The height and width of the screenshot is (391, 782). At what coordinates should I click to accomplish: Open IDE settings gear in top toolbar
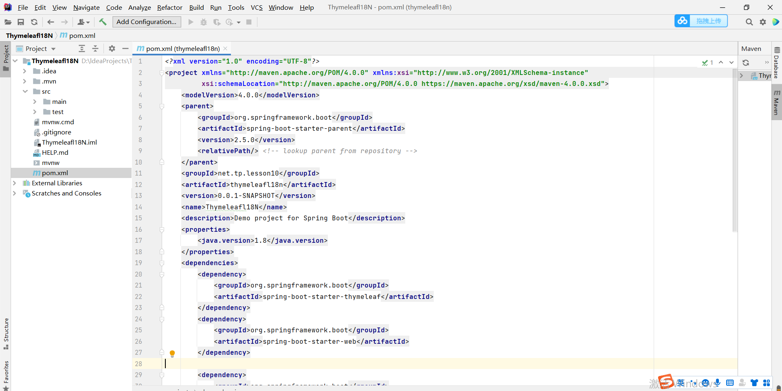763,22
